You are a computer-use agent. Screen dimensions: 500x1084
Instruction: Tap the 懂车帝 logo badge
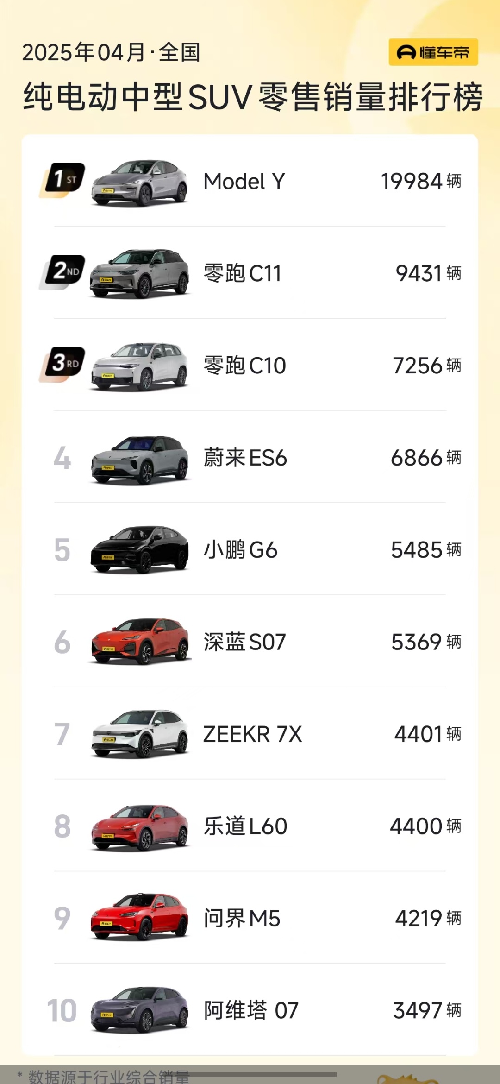[x=433, y=52]
